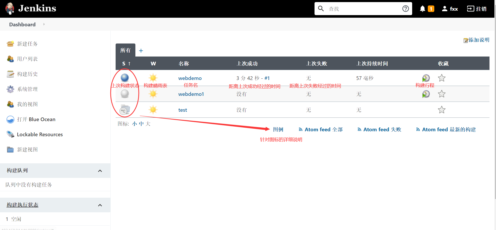Sort table by 上次成功 column
Screen dimensions: 496x230
point(247,64)
